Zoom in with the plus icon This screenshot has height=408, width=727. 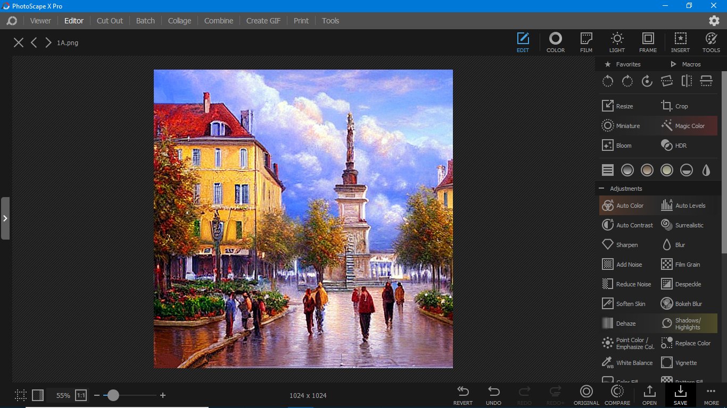(x=163, y=395)
